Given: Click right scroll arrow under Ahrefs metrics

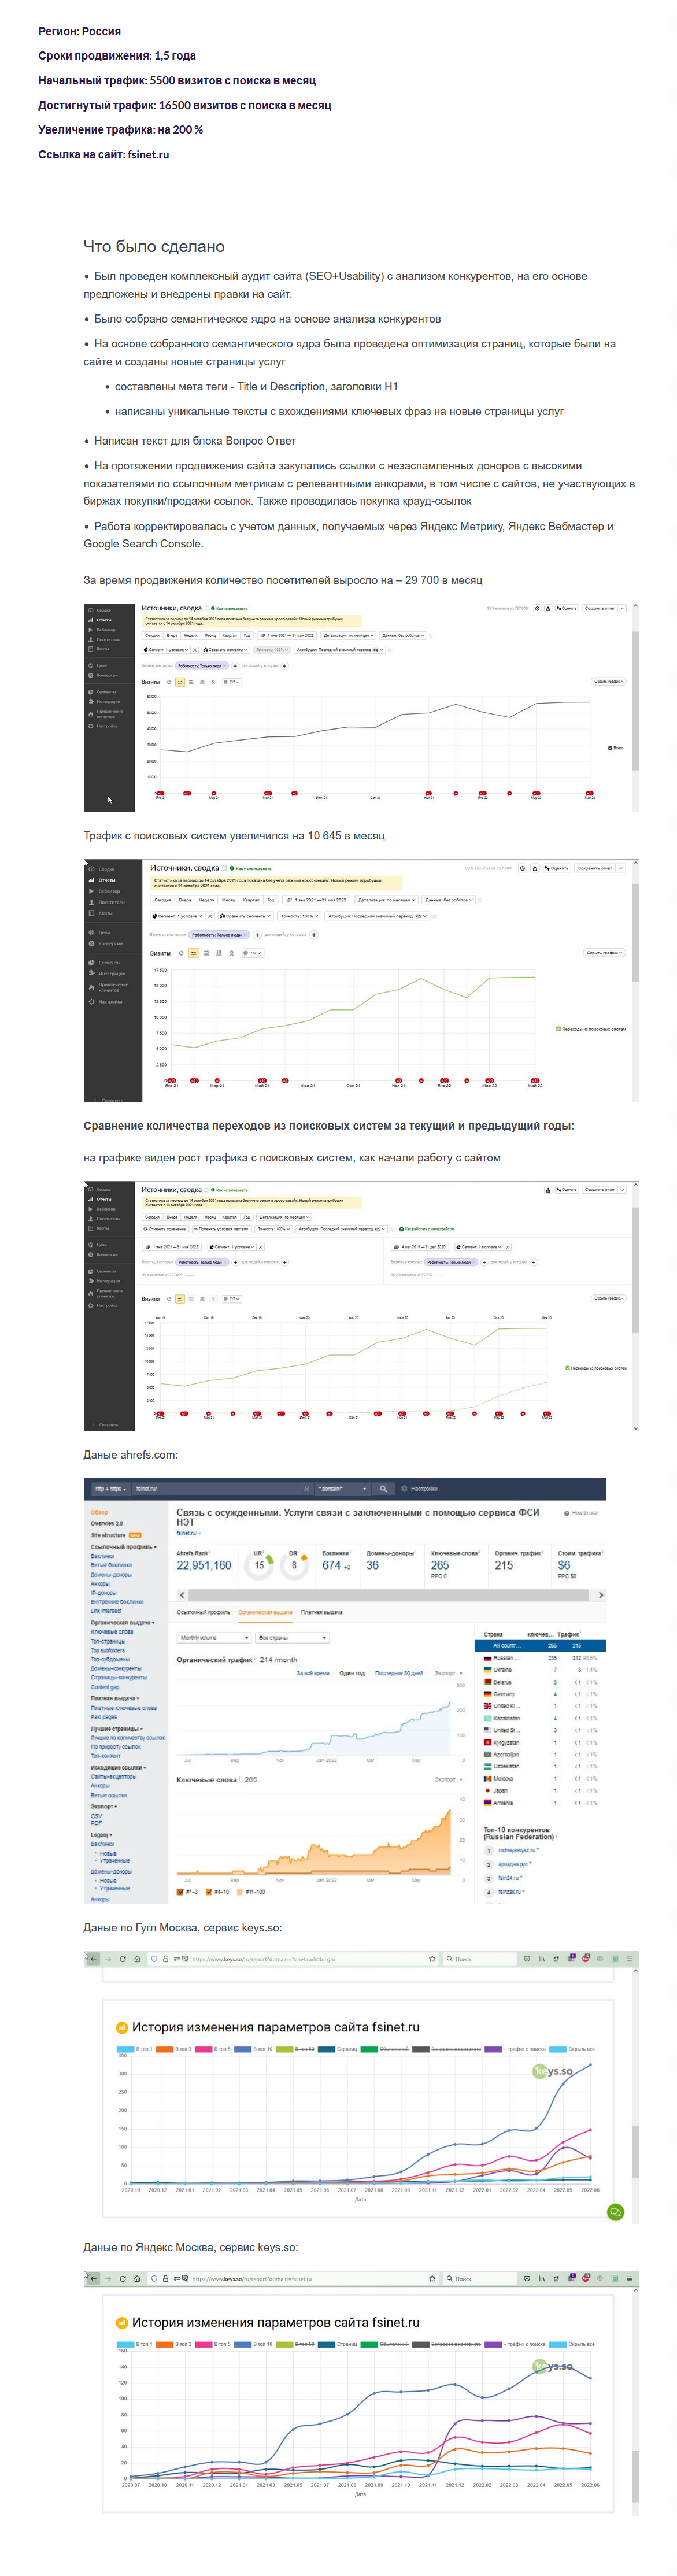Looking at the screenshot, I should 600,1595.
